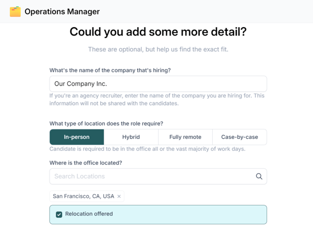The image size is (313, 226).
Task: Choose the Hybrid location option
Action: point(131,137)
